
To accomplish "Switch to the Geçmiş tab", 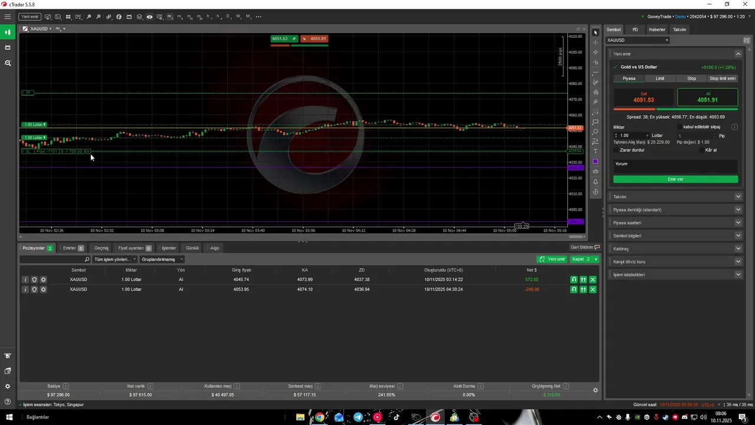I will (x=101, y=248).
